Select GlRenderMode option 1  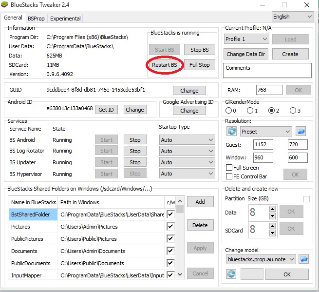[x=250, y=111]
